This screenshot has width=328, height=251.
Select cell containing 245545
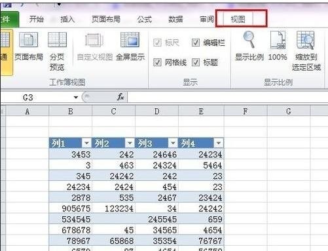[156, 219]
